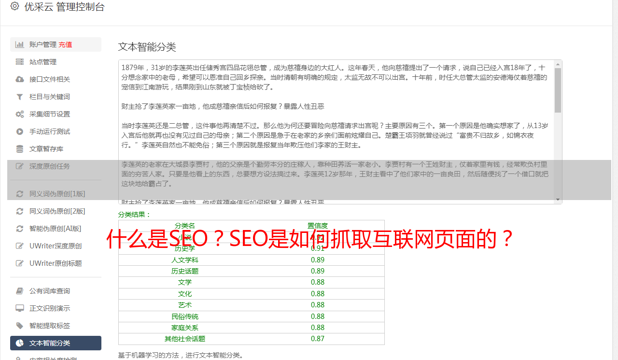The image size is (618, 360).
Task: Open the UWriter原创标题 page
Action: 56,263
